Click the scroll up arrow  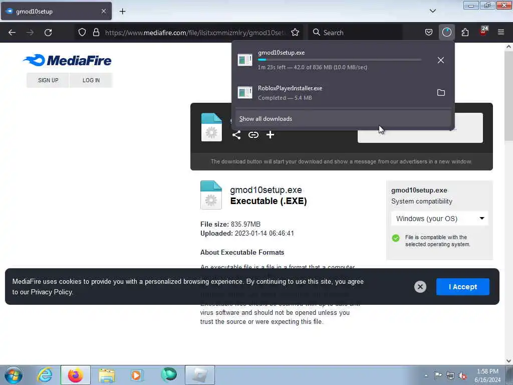pyautogui.click(x=508, y=47)
